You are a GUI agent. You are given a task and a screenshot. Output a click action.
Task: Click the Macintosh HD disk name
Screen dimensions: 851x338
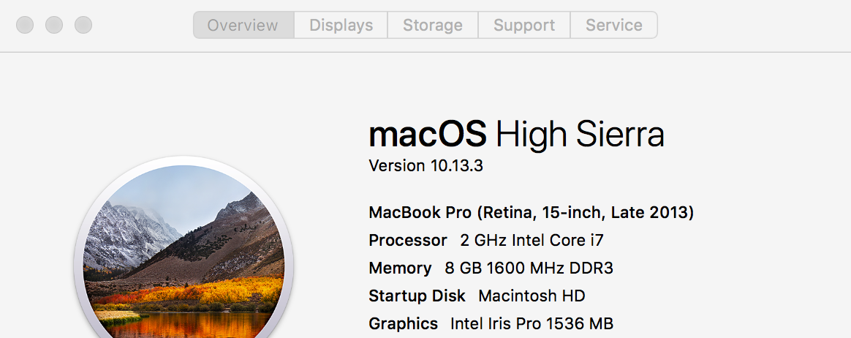pyautogui.click(x=532, y=296)
